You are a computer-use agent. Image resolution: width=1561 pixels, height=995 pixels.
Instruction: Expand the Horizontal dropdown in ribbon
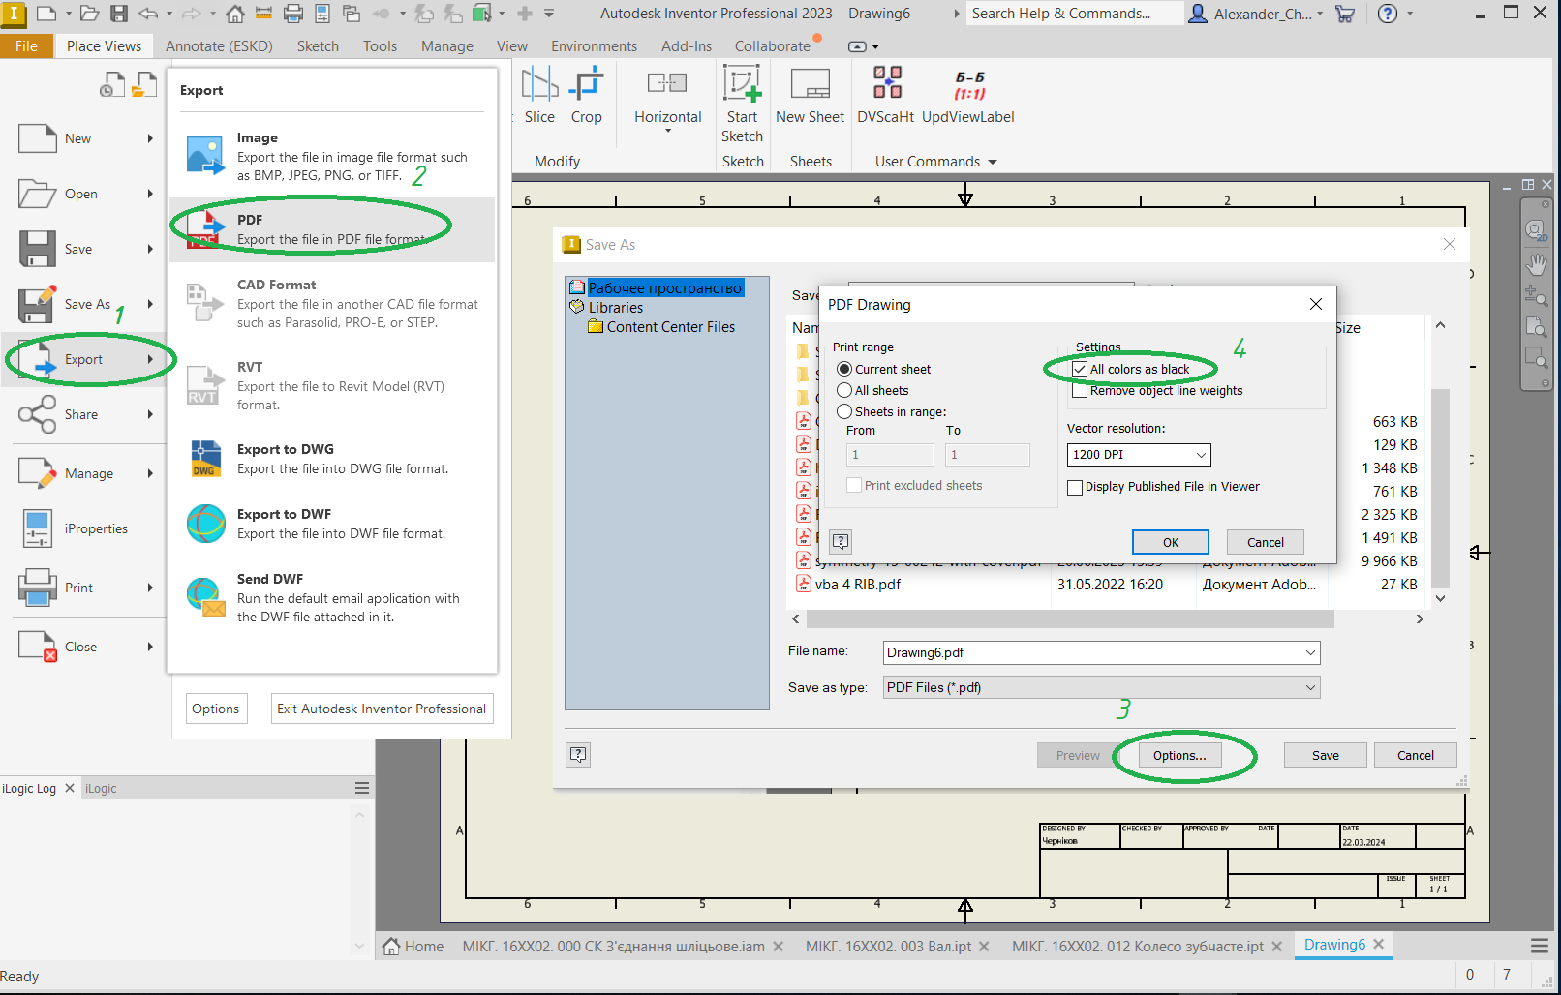pos(667,130)
